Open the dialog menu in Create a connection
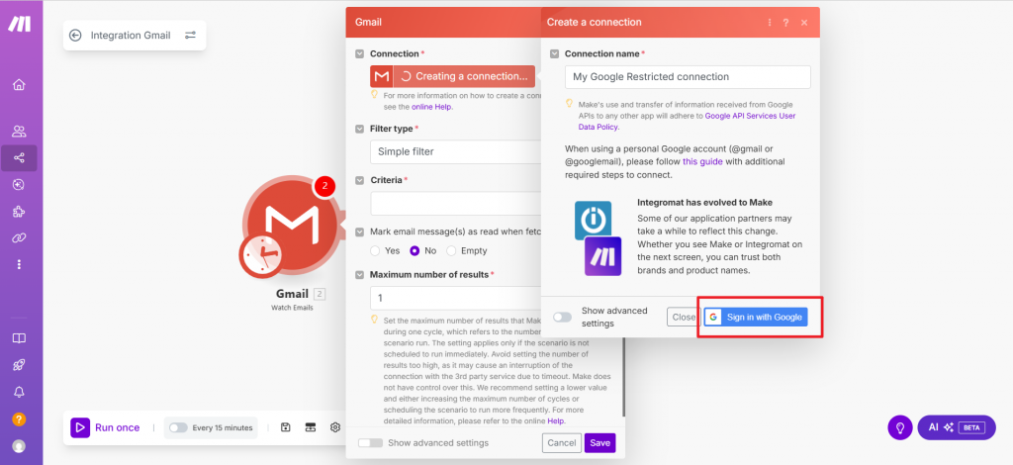This screenshot has height=465, width=1013. 770,23
